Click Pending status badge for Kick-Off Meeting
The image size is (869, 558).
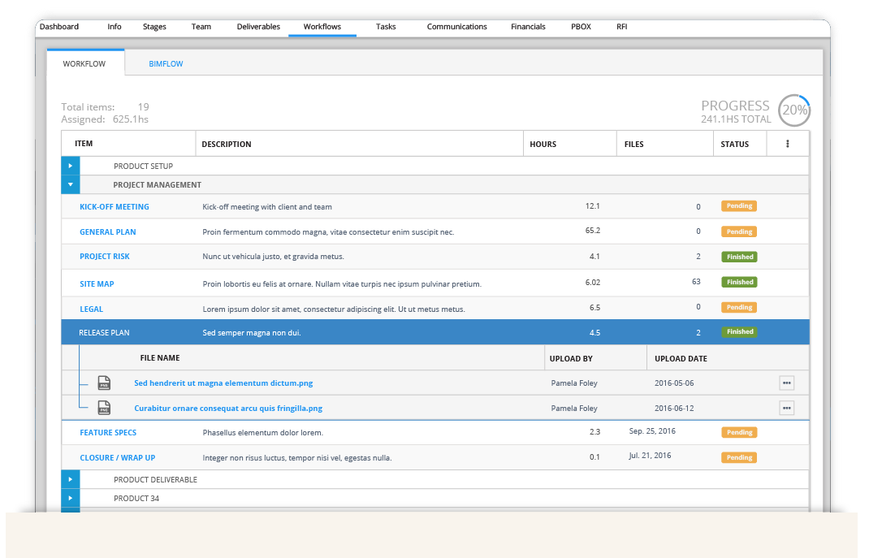coord(739,206)
